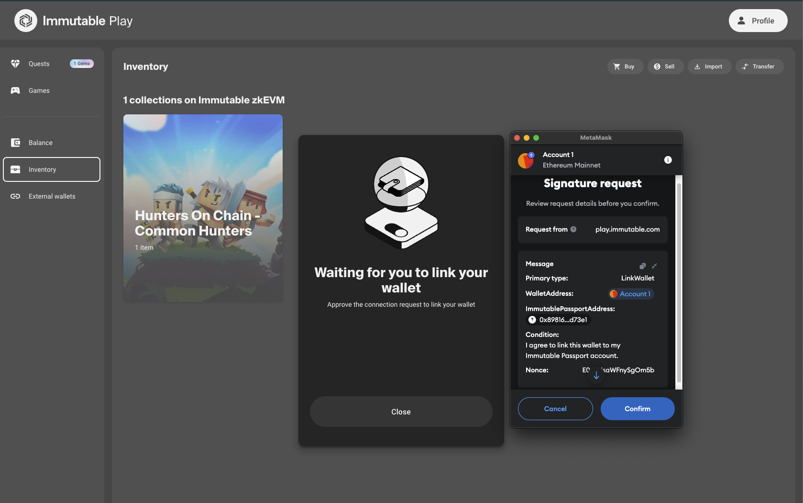Click the Immutable Play logo icon
The width and height of the screenshot is (803, 503).
point(26,21)
